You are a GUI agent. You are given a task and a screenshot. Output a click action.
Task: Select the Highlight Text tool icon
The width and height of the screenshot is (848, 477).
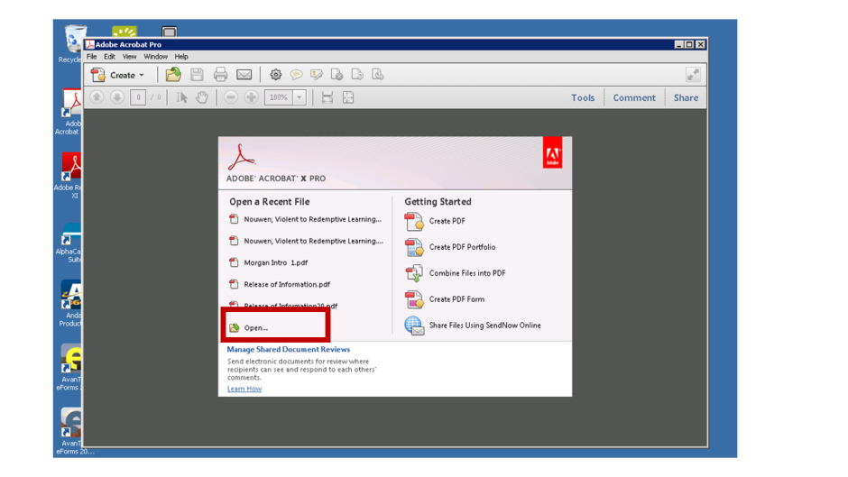pyautogui.click(x=317, y=75)
